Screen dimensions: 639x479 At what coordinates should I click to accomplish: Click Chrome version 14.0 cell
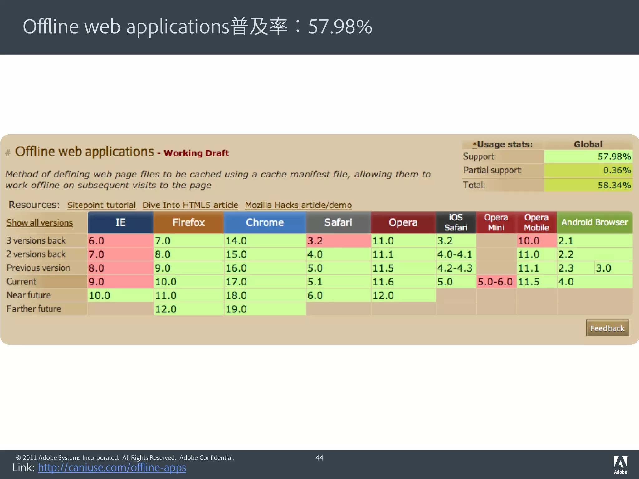click(x=265, y=240)
